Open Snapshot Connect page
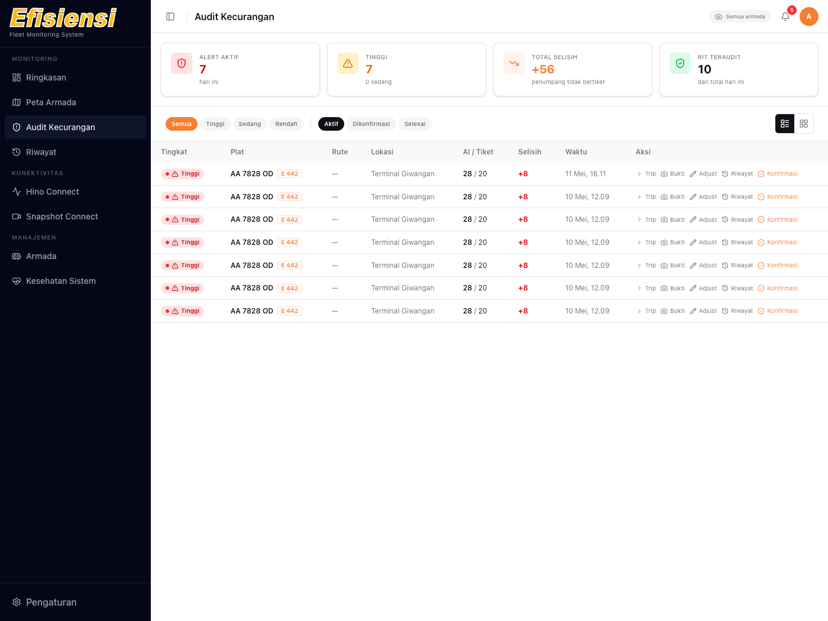828x621 pixels. coord(75,216)
